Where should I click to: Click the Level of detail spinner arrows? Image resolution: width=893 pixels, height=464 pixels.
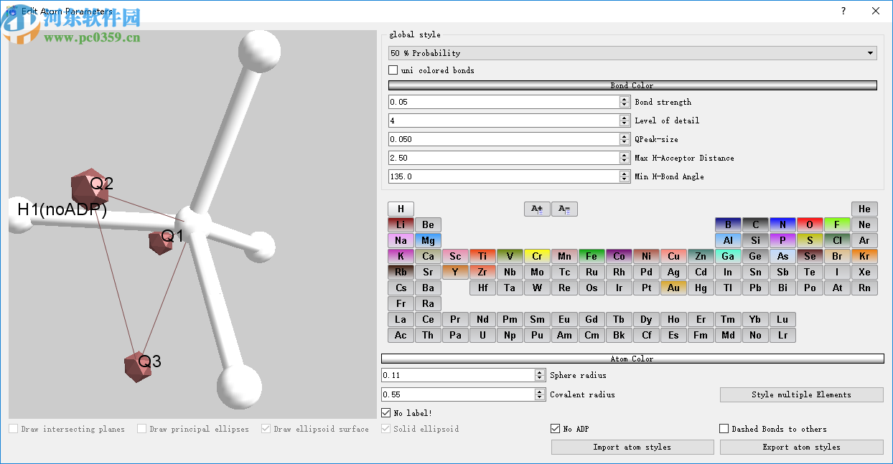click(625, 120)
